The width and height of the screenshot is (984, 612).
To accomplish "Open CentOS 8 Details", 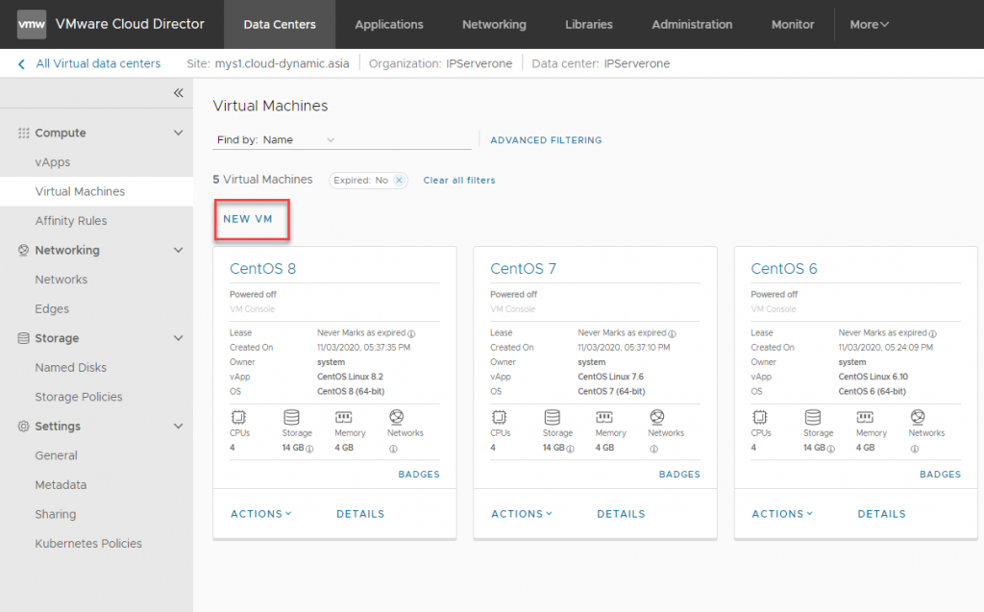I will [360, 513].
